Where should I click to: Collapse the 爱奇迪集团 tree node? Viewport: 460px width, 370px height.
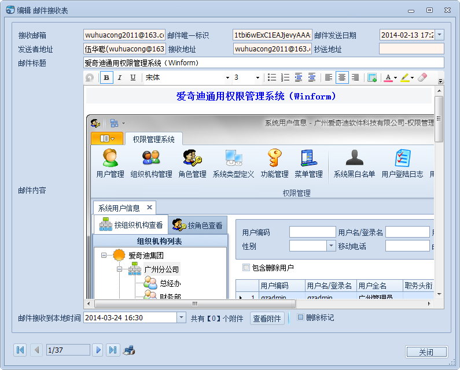[x=104, y=256]
